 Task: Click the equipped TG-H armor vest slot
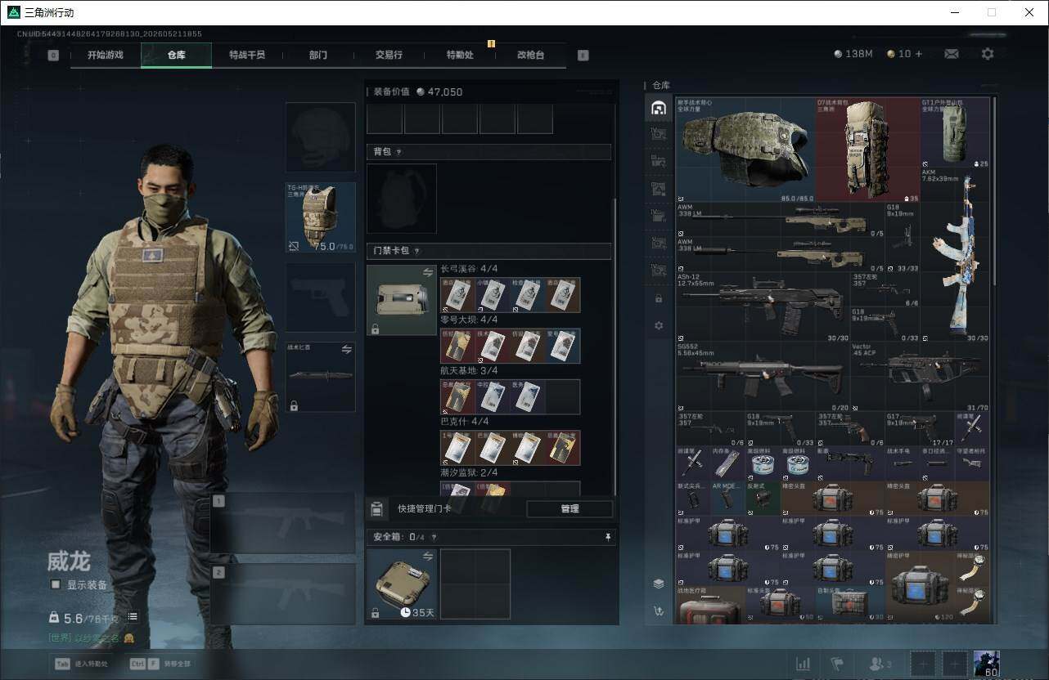(320, 217)
